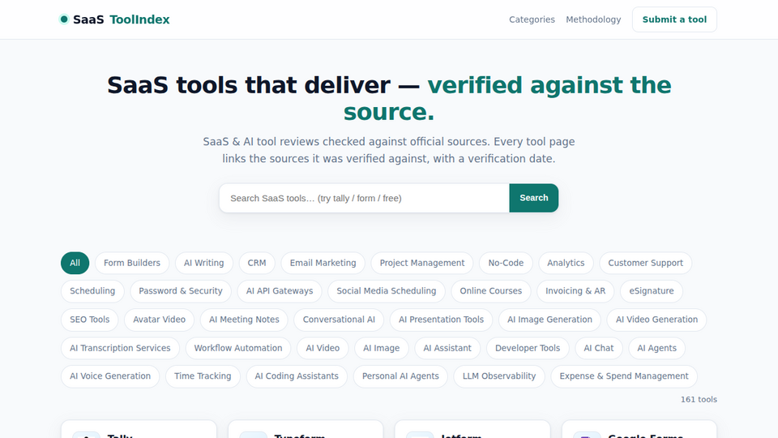Select the All category filter

point(75,263)
